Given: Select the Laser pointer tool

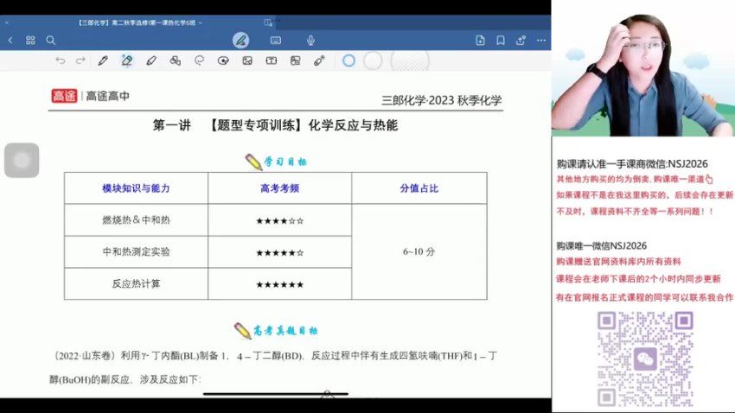Looking at the screenshot, I should [x=319, y=60].
